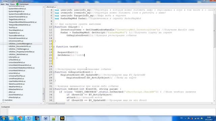Click the code editor scroll-down arrow

point(214,101)
